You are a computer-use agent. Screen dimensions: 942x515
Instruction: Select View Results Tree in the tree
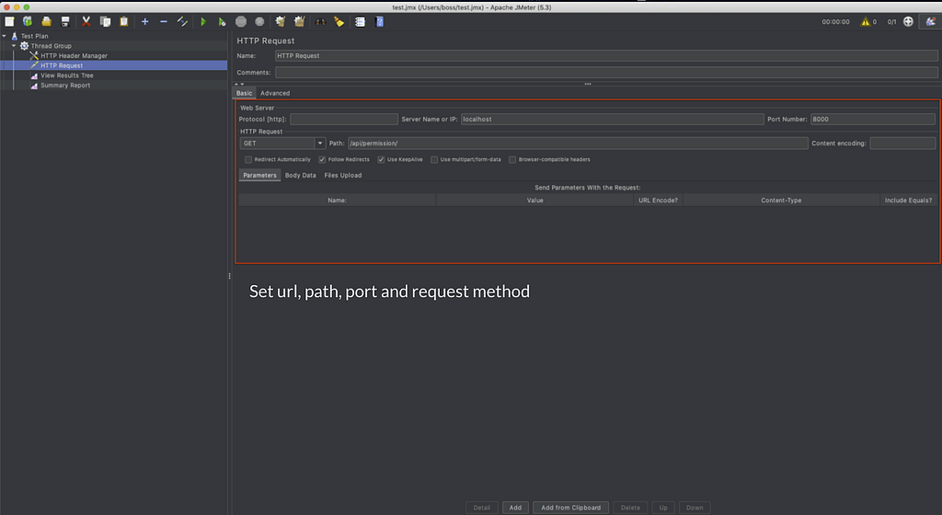(x=66, y=75)
